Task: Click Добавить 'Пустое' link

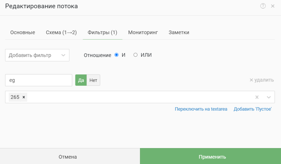Action: [x=252, y=109]
